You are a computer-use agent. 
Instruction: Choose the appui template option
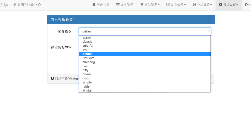pyautogui.click(x=145, y=38)
